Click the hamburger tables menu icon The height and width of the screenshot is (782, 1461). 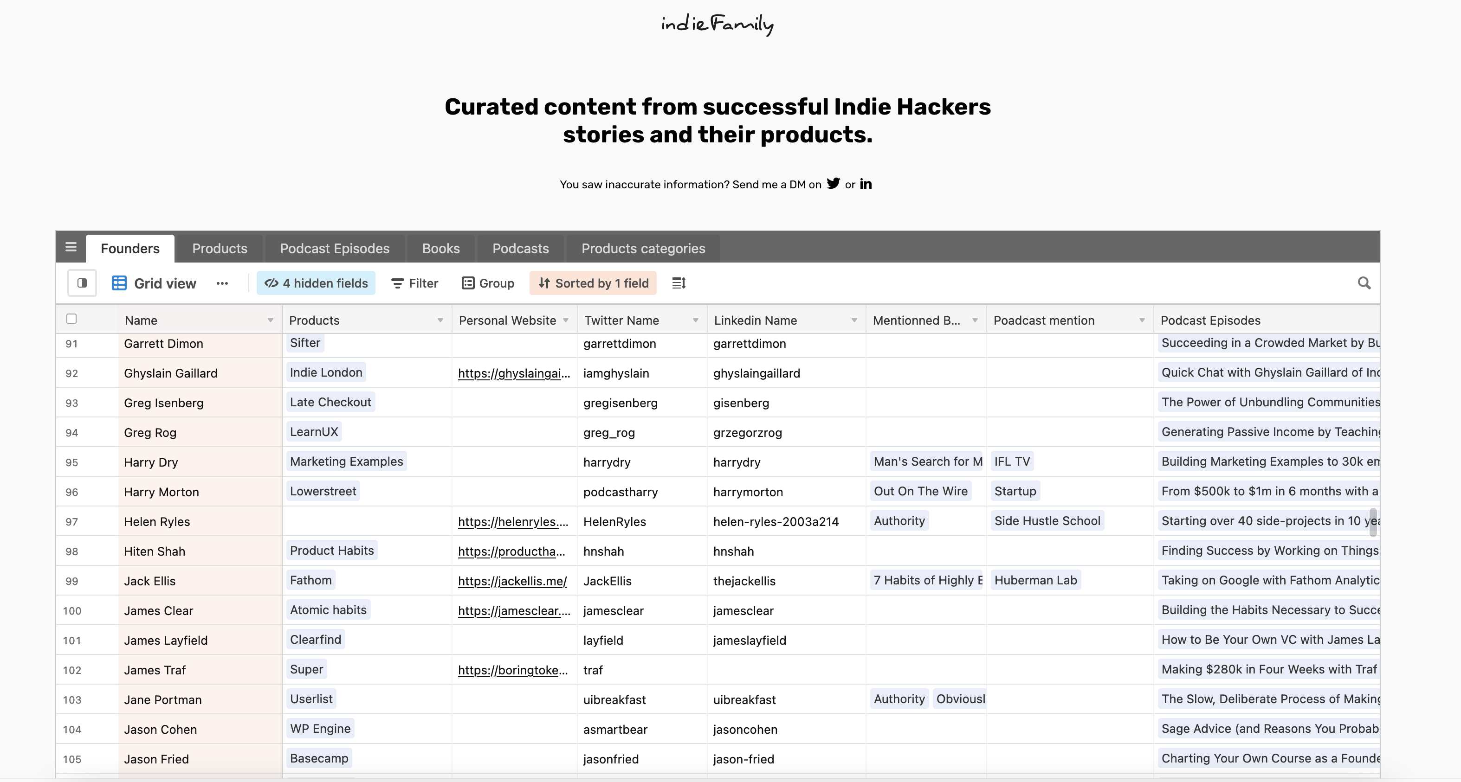point(71,247)
